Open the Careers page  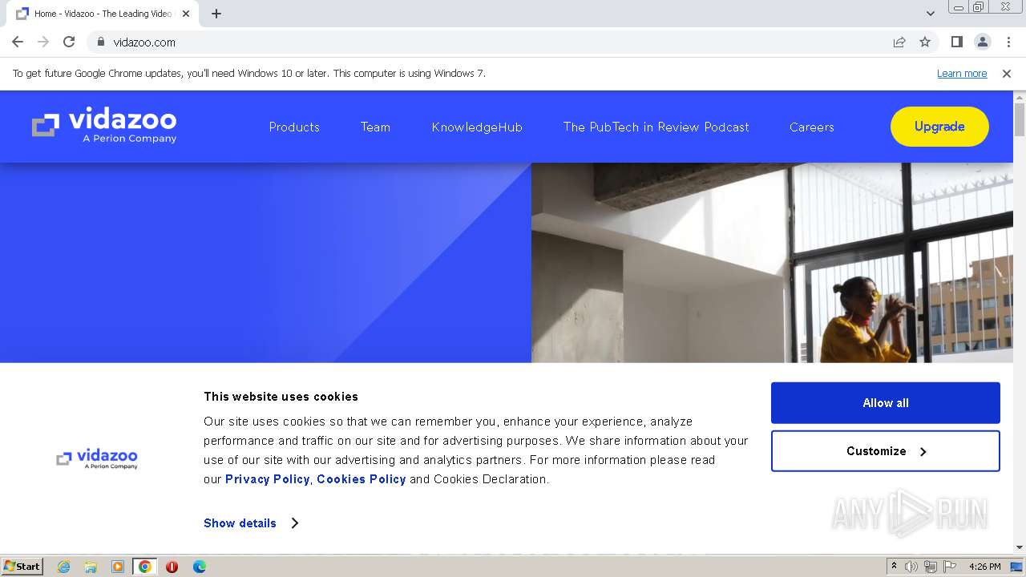[x=811, y=127]
